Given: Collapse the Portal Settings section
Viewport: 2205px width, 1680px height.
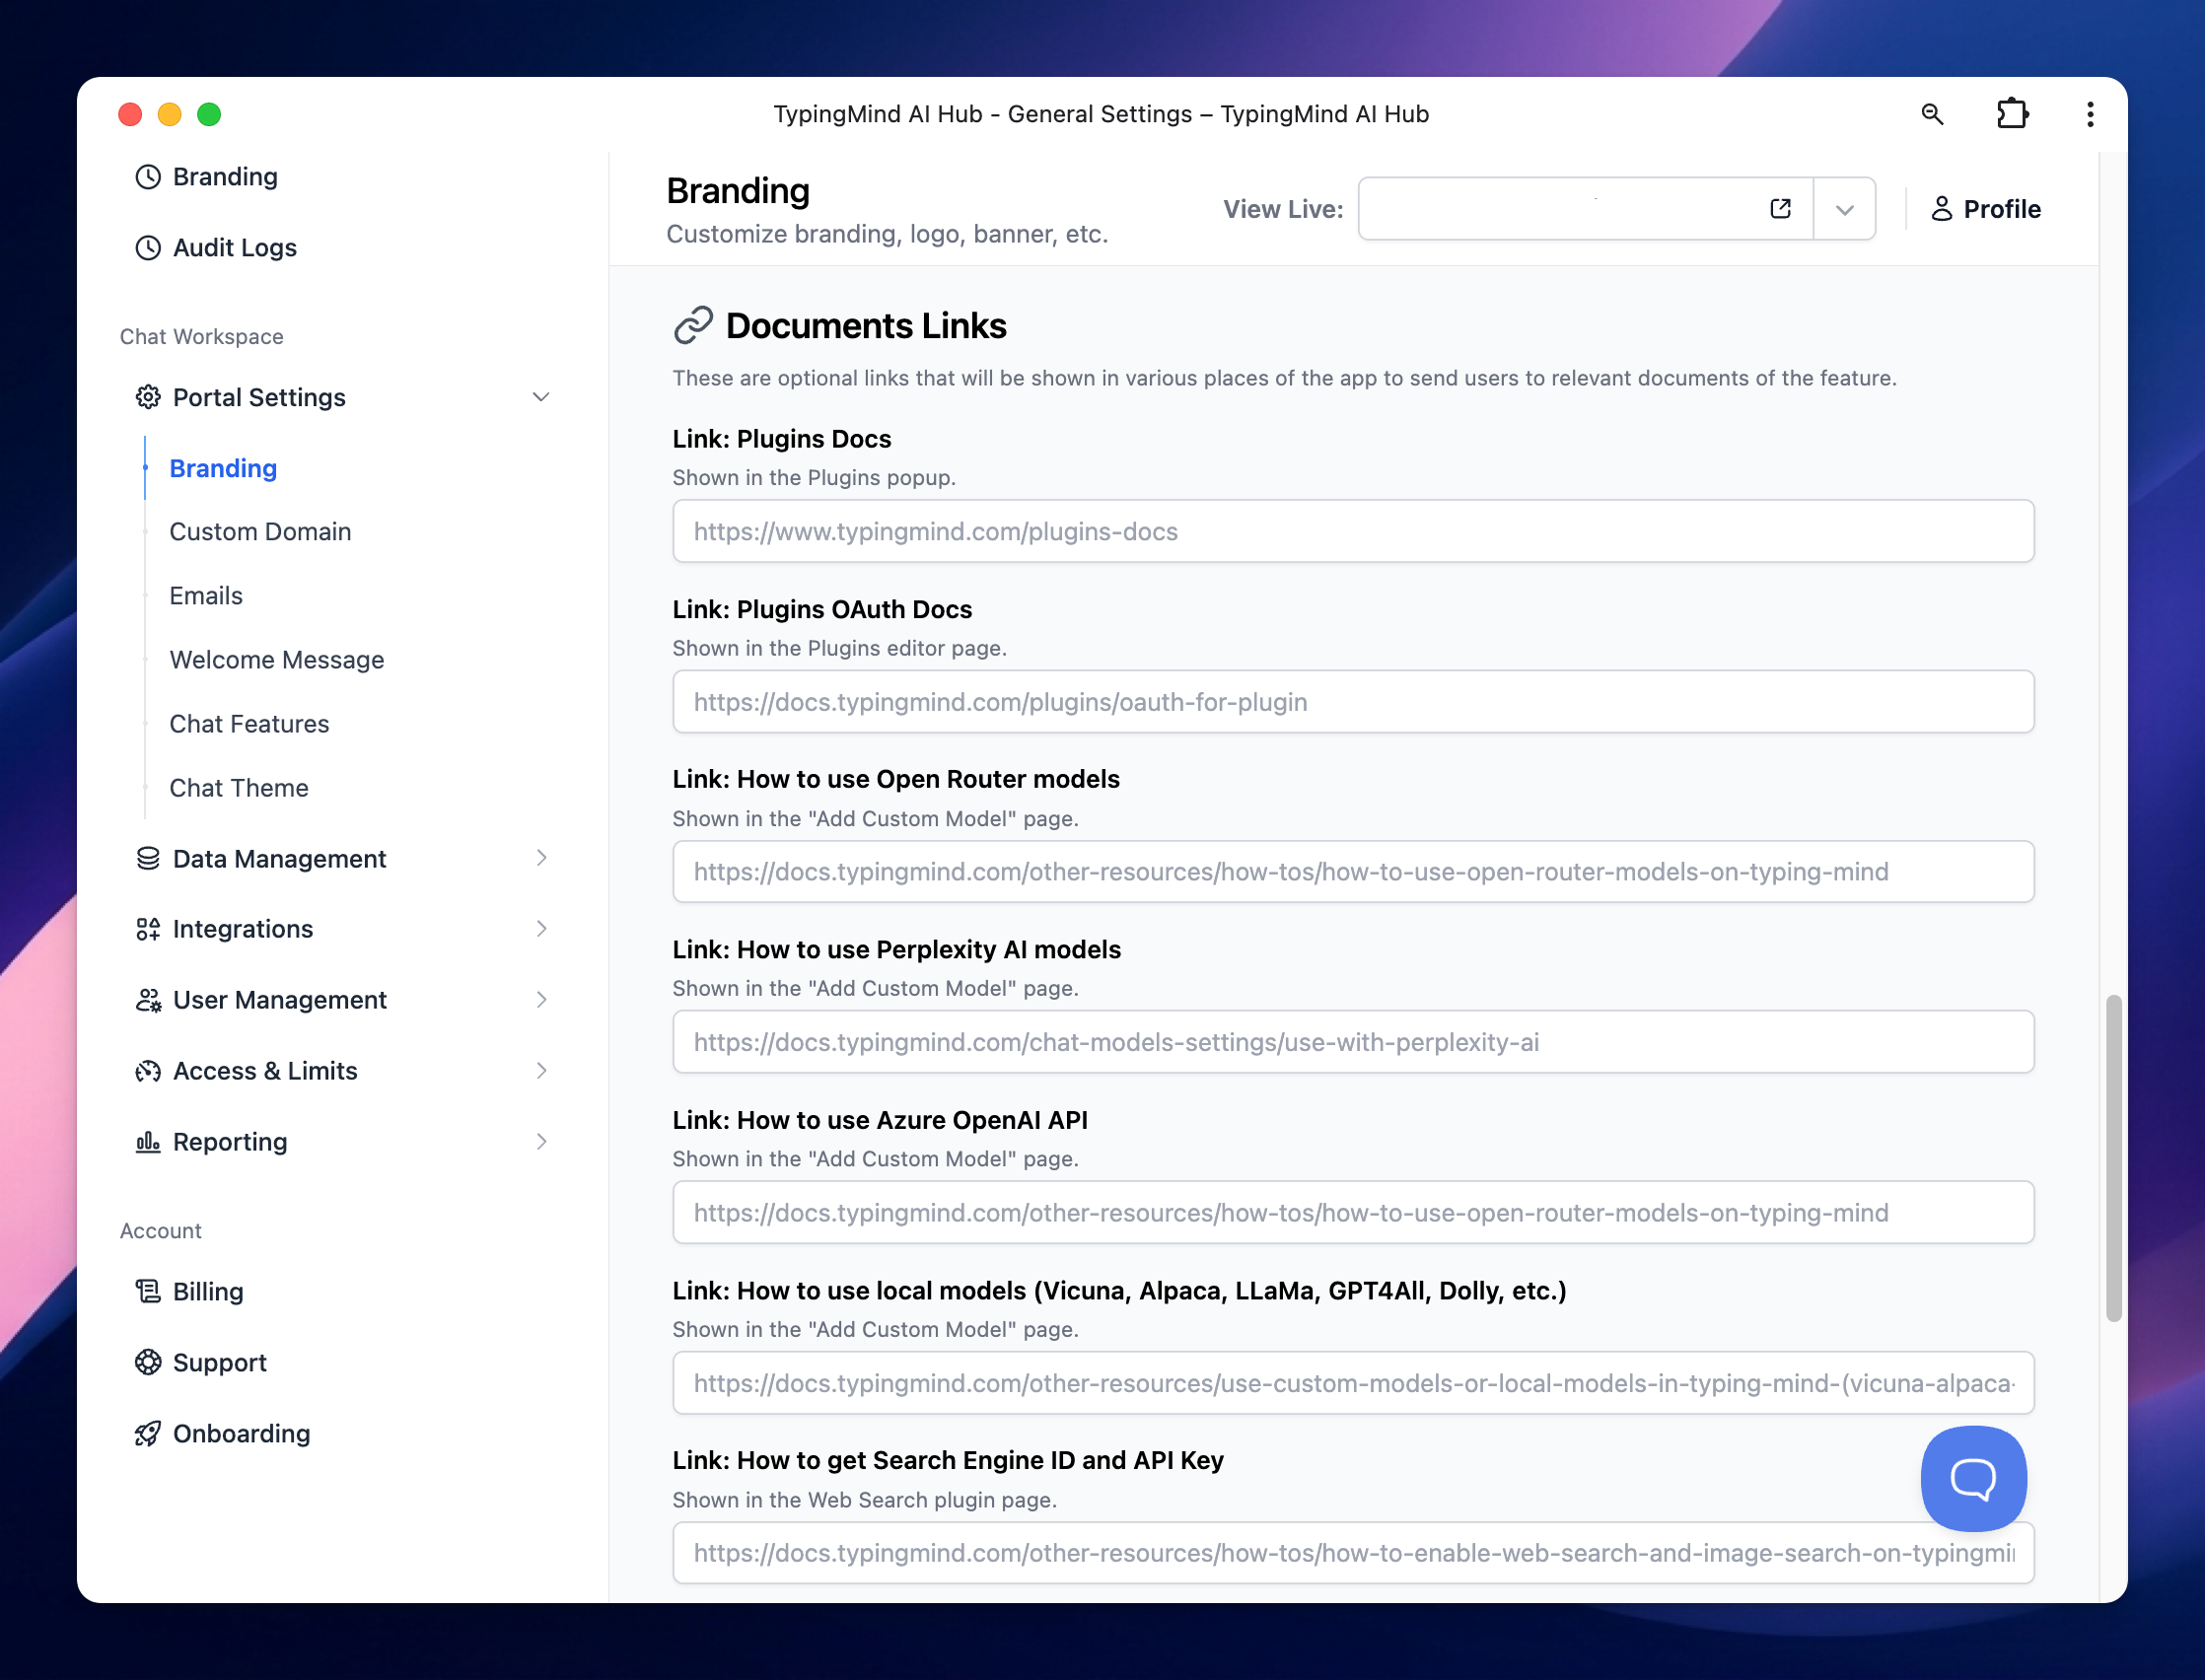Looking at the screenshot, I should click(541, 397).
